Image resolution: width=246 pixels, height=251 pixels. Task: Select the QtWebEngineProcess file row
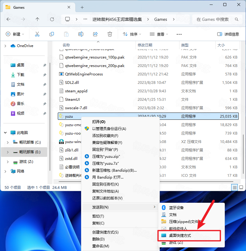[x=148, y=74]
